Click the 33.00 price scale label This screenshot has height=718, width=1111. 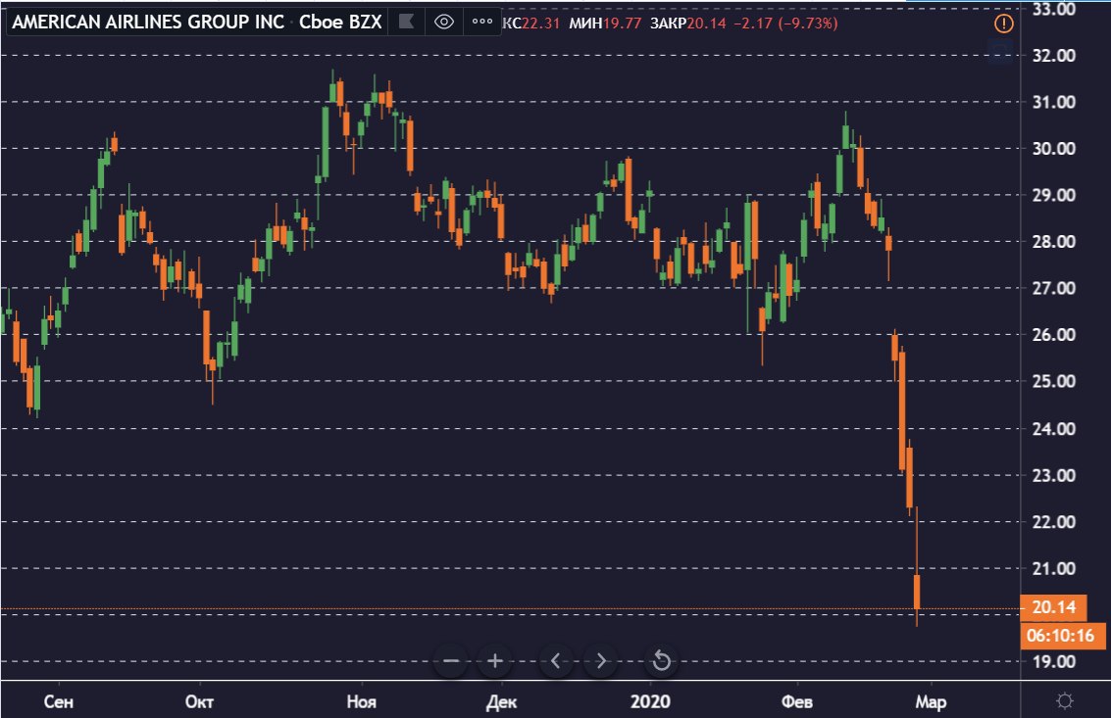click(1053, 9)
